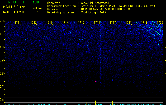This screenshot has width=166, height=105.
Task: Click the yellow intensity spike between 1712 and 1713
Action: coord(44,103)
